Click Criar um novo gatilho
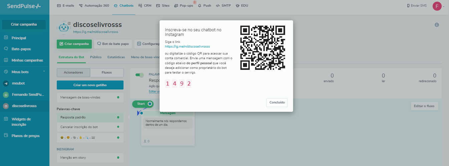The width and height of the screenshot is (449, 166). 90,85
